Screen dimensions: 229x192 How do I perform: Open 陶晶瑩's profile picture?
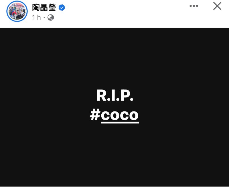(17, 11)
